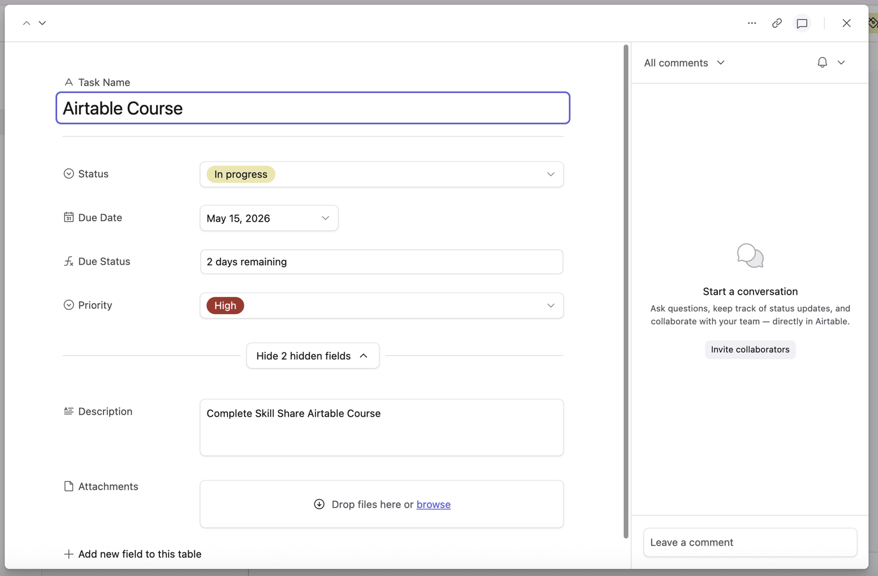Image resolution: width=878 pixels, height=576 pixels.
Task: Open notification bell settings
Action: tap(822, 62)
